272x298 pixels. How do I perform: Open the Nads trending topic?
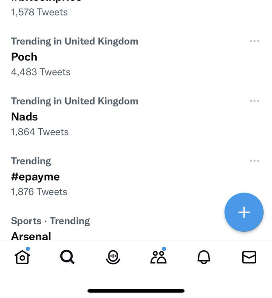click(24, 117)
